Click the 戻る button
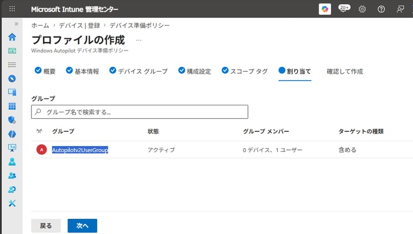 click(46, 225)
